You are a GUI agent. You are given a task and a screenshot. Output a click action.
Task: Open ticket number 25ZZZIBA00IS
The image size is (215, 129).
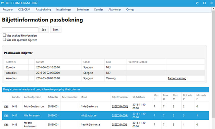click(119, 124)
